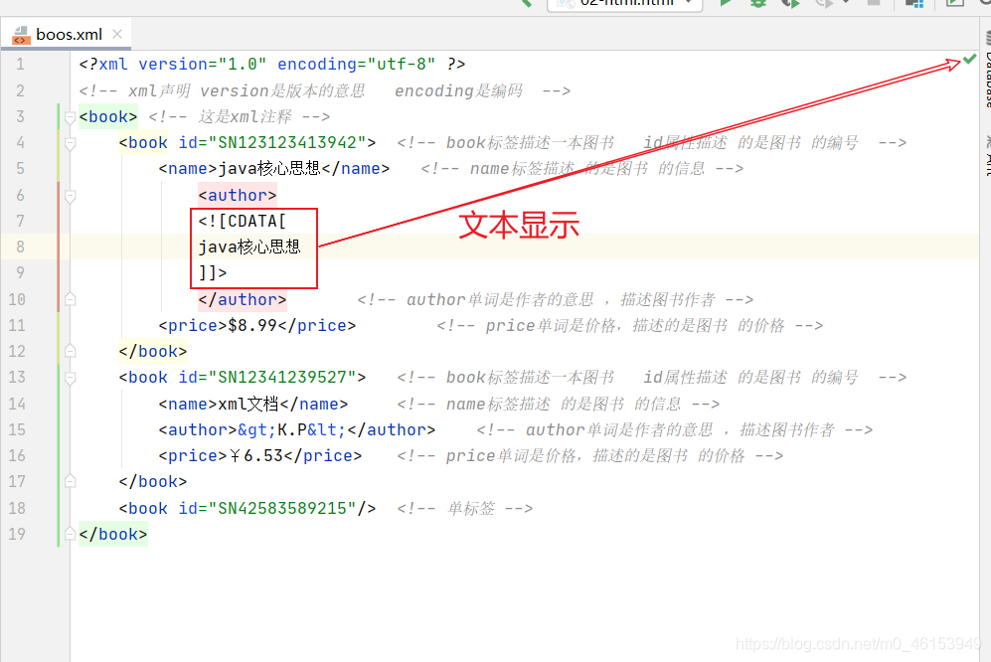Click the fold end marker on line 19
Viewport: 991px width, 662px height.
pos(71,535)
